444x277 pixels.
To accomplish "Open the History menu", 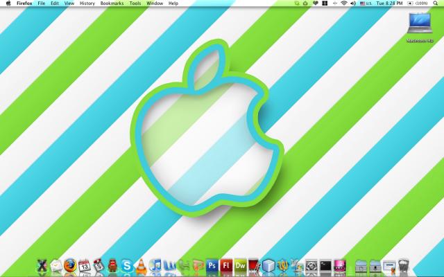I will pos(87,3).
